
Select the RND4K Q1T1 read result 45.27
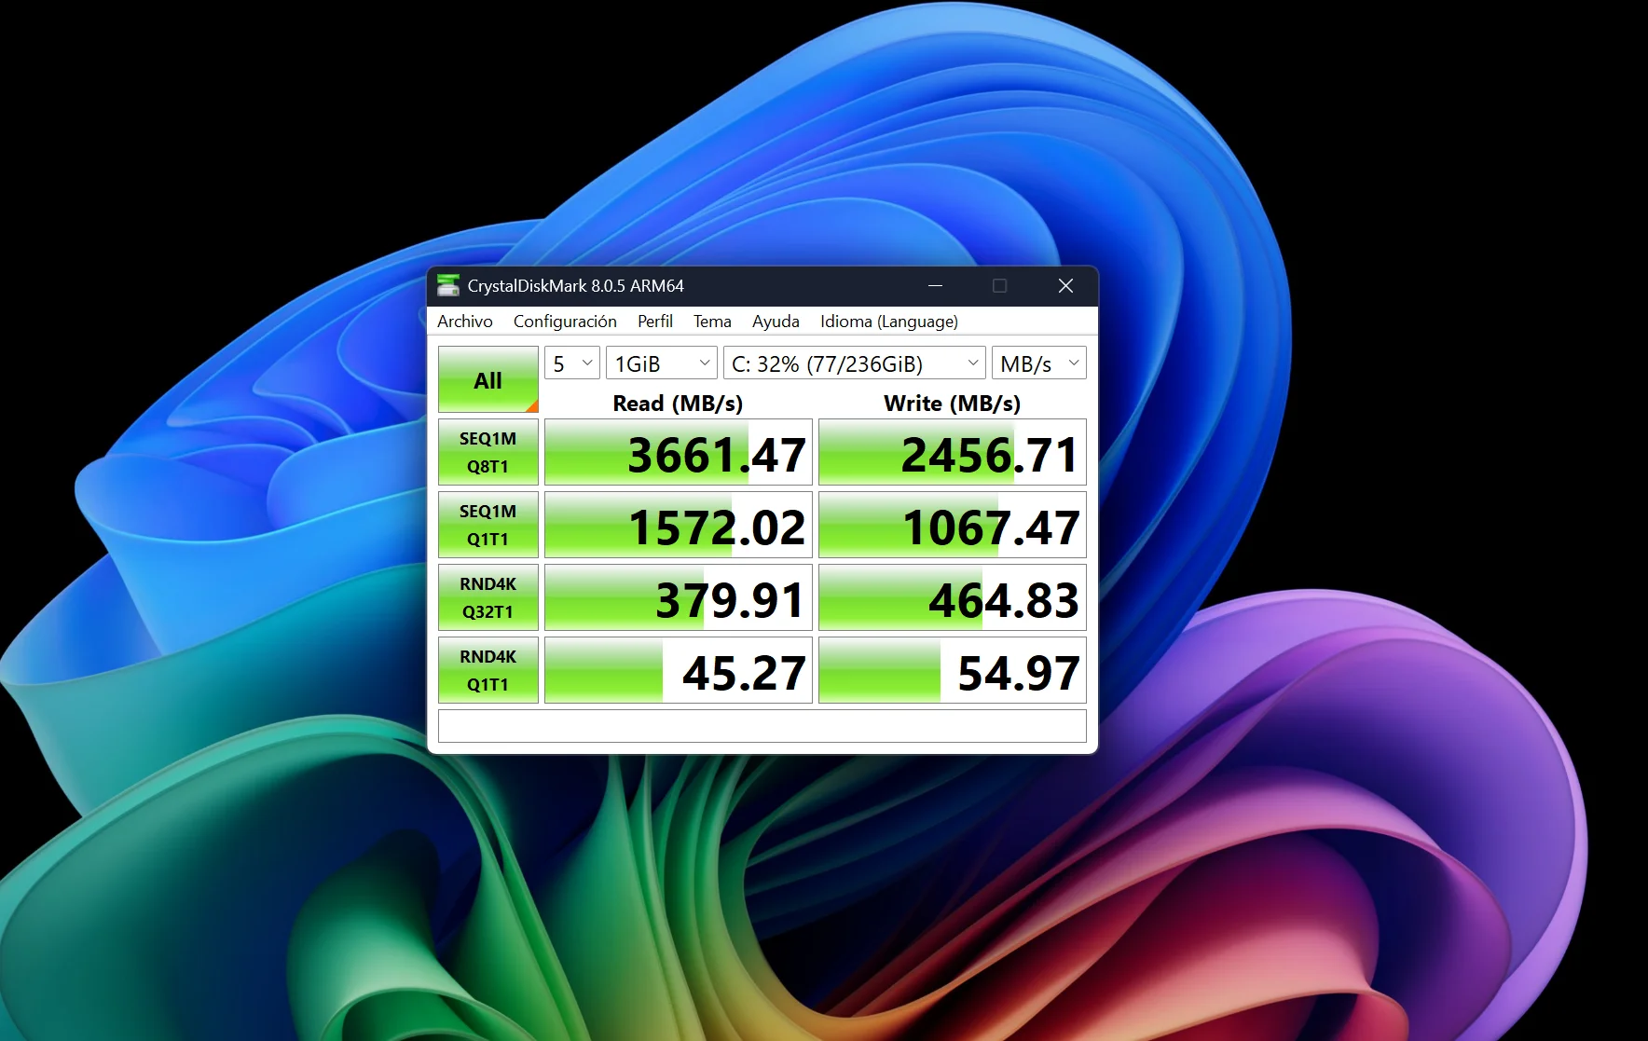point(678,669)
